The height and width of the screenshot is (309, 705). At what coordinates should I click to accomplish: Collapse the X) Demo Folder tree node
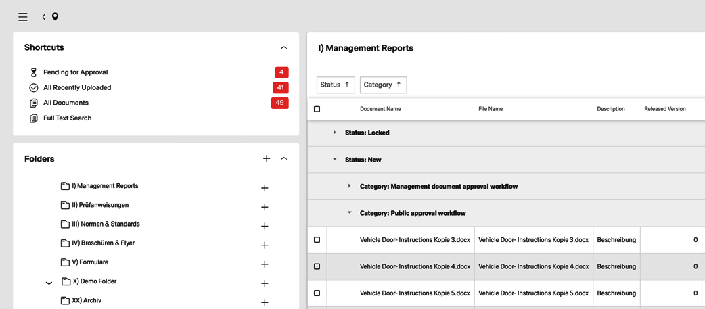point(49,283)
